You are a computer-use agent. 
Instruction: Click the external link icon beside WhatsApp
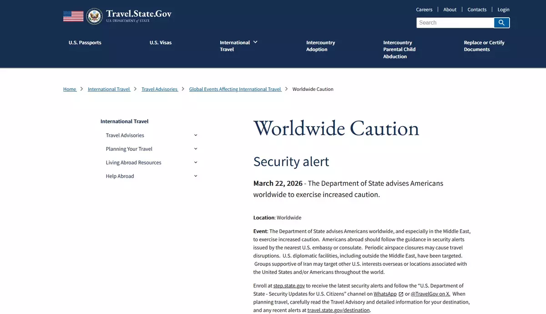point(401,294)
